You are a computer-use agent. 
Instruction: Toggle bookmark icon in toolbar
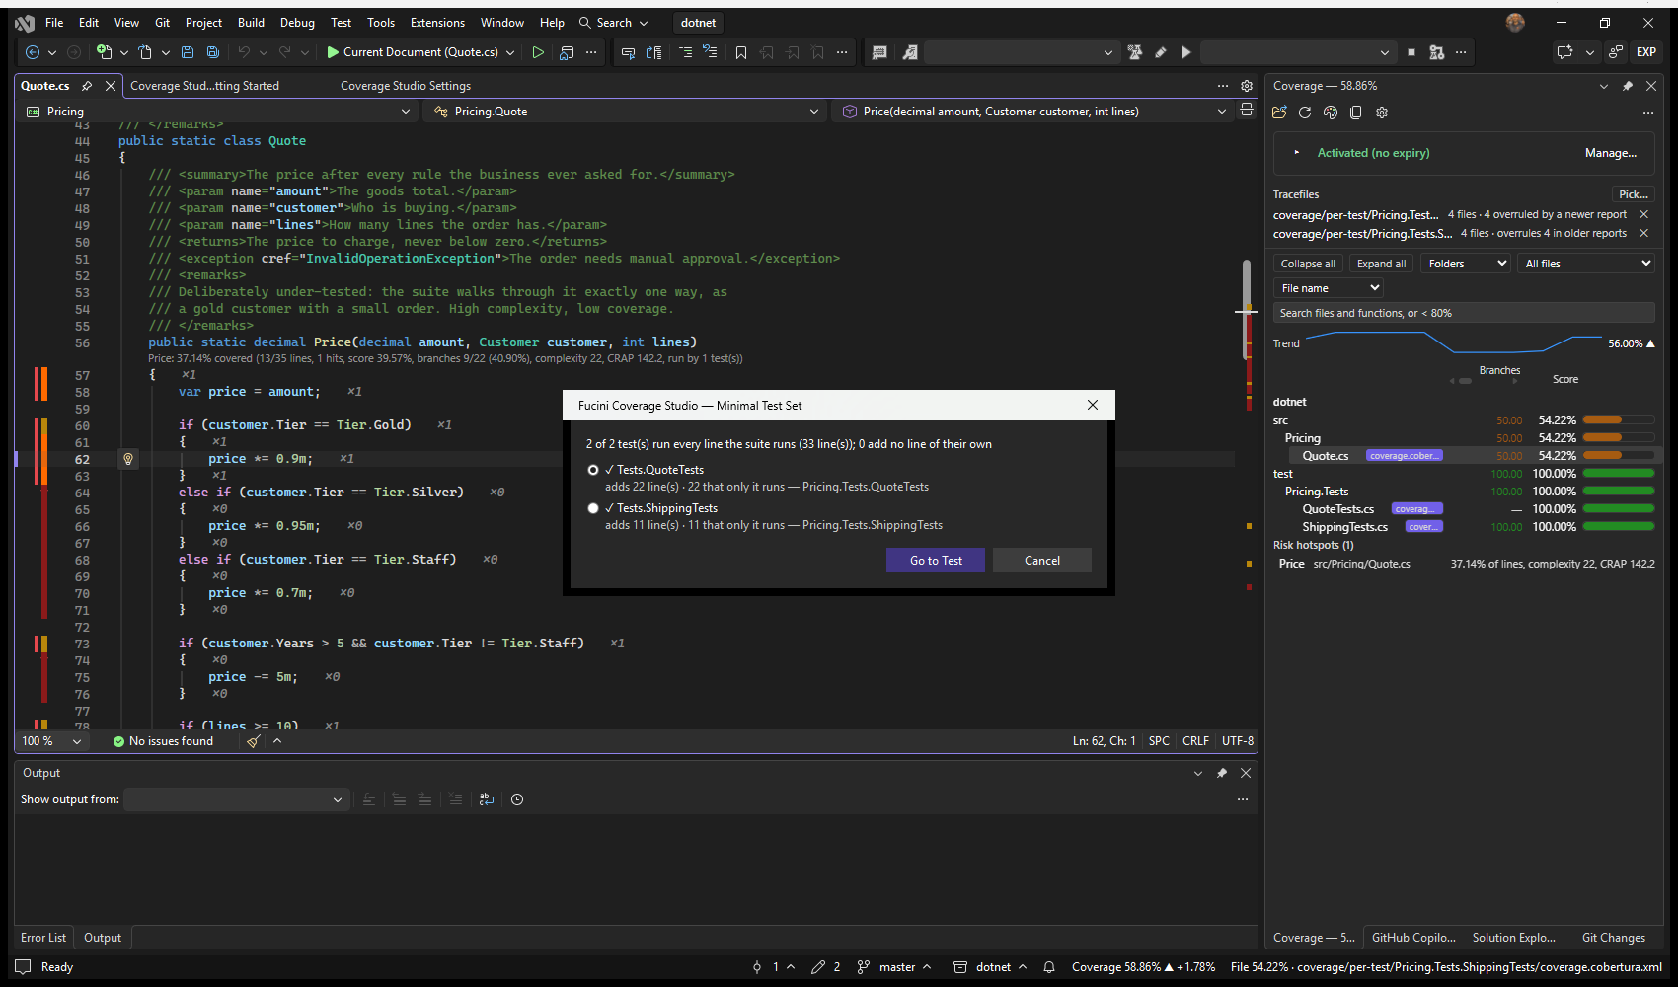pyautogui.click(x=741, y=52)
